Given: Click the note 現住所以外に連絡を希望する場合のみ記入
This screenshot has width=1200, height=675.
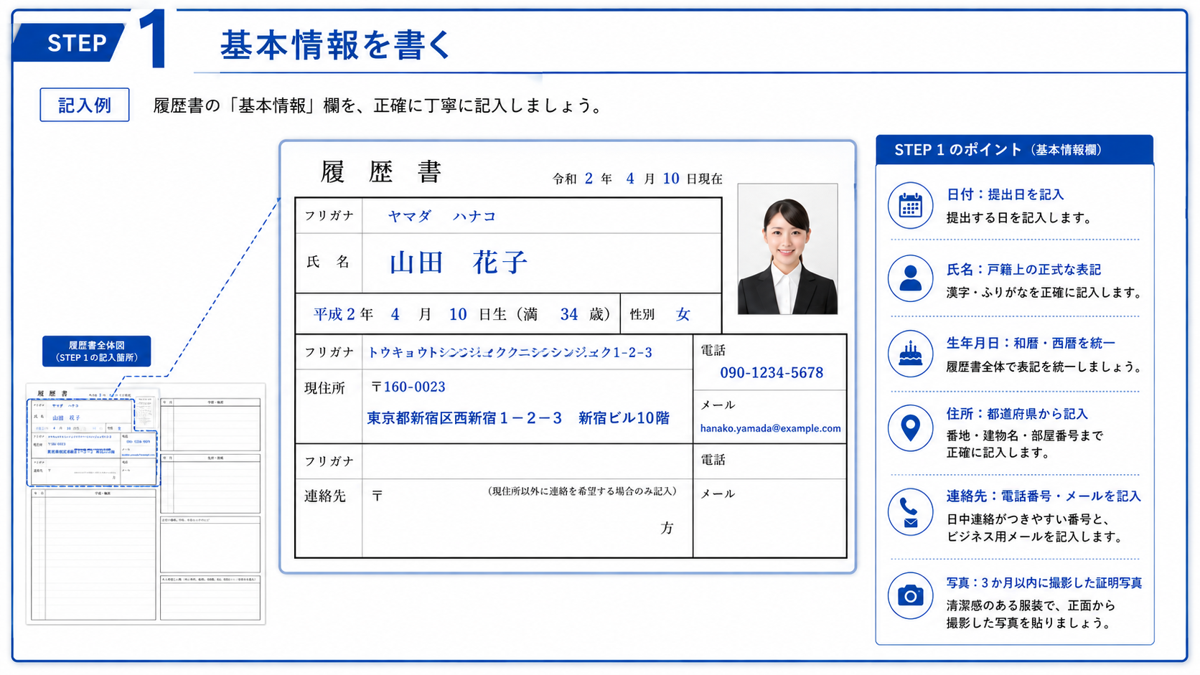Looking at the screenshot, I should [582, 491].
